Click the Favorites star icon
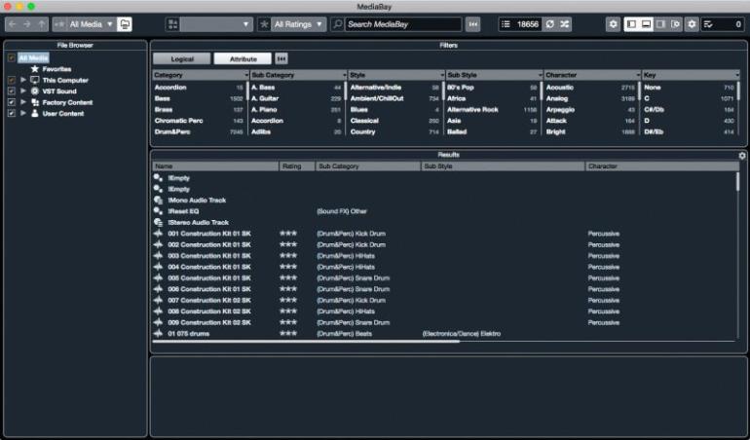The image size is (750, 440). tap(34, 69)
